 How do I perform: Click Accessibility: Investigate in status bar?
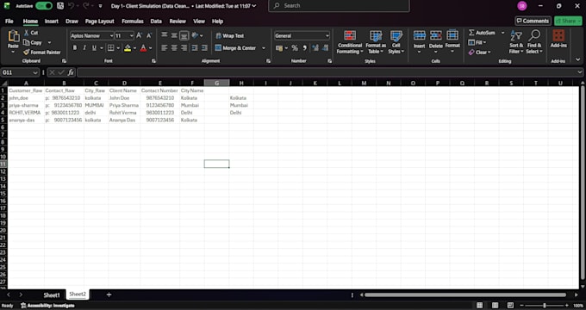48,306
